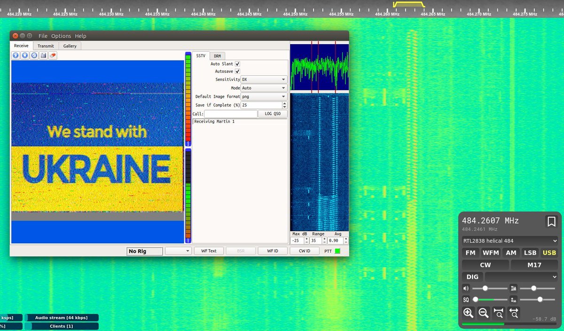Zoom in the waterfall totally

point(499,313)
